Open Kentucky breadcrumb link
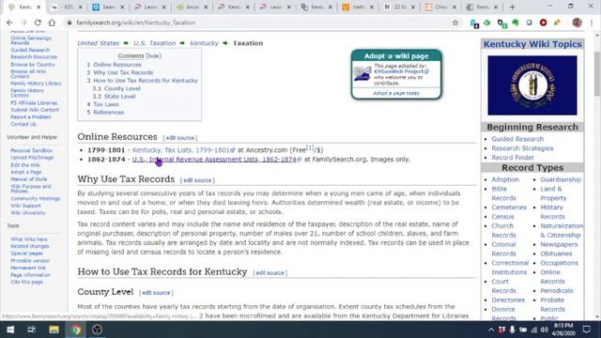The image size is (601, 338). point(204,43)
